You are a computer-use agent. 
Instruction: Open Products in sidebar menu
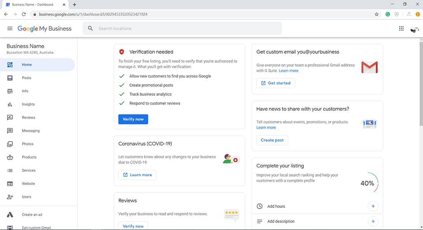(x=38, y=157)
